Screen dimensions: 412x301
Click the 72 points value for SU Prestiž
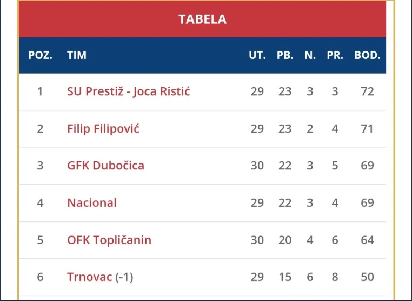(368, 91)
